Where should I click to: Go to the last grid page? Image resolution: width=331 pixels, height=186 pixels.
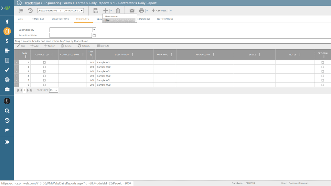tap(31, 90)
